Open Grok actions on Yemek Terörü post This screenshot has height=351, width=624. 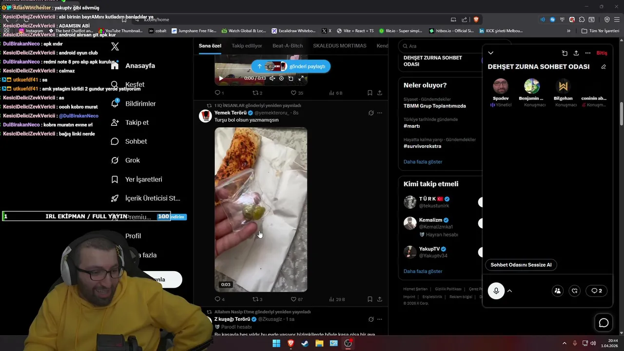[x=371, y=113]
